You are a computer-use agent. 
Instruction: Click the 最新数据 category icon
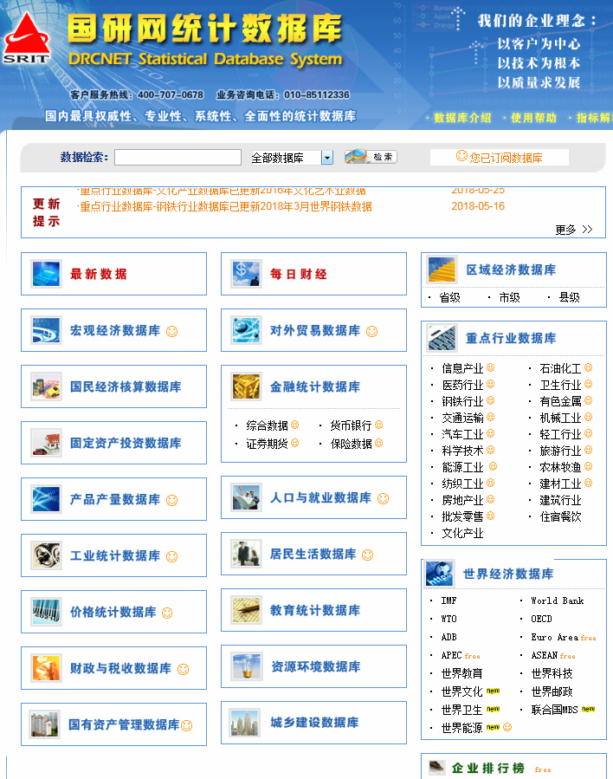pyautogui.click(x=46, y=274)
